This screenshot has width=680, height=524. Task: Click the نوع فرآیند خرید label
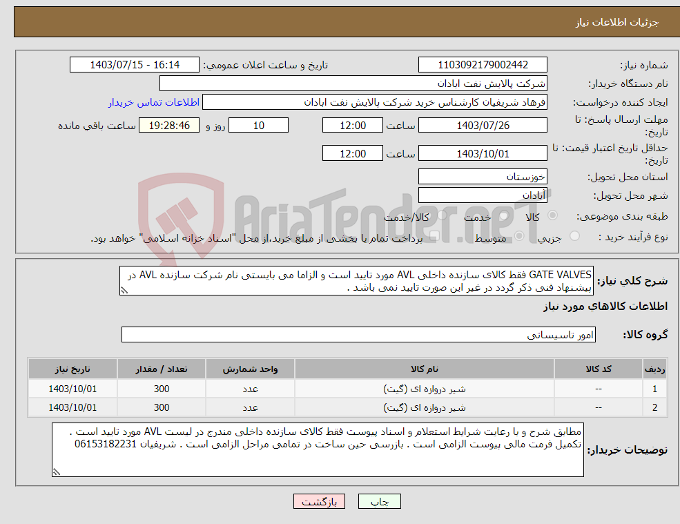[x=633, y=237]
